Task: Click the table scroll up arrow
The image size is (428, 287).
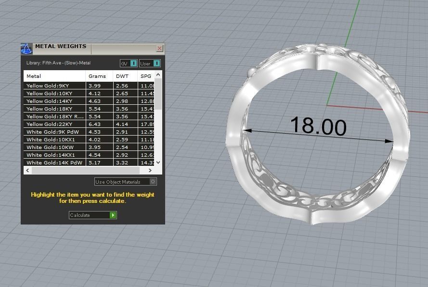Action: (x=158, y=75)
